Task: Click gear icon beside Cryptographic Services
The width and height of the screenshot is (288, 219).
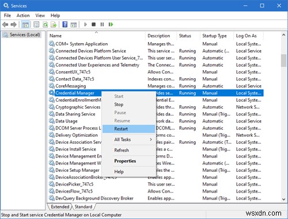Action: click(51, 107)
